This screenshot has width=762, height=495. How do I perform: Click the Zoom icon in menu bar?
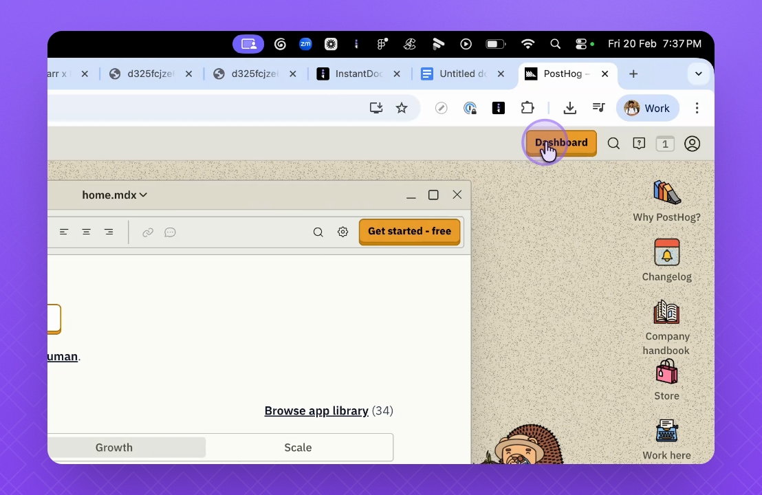(x=305, y=44)
